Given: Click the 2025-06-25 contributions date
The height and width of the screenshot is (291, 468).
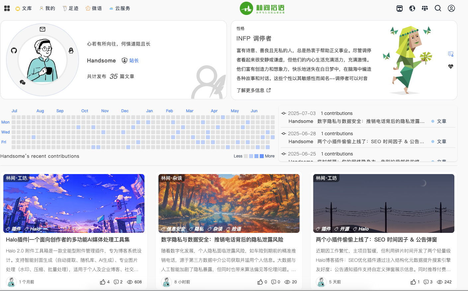Looking at the screenshot, I should pos(302,154).
